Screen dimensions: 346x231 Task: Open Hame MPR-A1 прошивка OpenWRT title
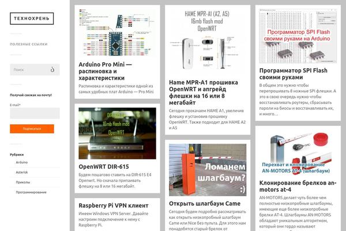click(x=204, y=92)
